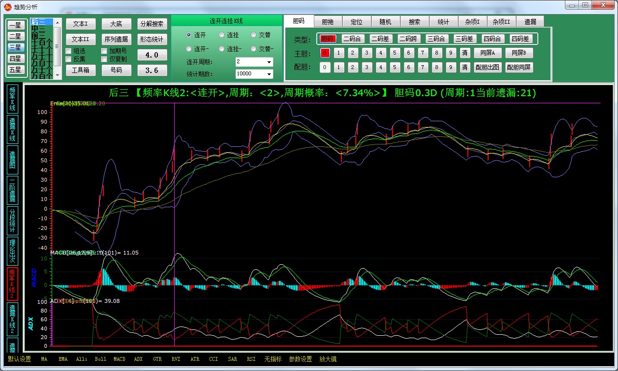Enable the 组选 checkbox

[x=69, y=51]
